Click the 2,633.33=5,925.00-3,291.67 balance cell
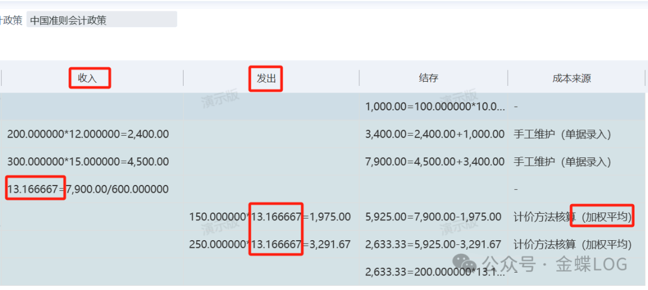648x290 pixels. (x=433, y=244)
